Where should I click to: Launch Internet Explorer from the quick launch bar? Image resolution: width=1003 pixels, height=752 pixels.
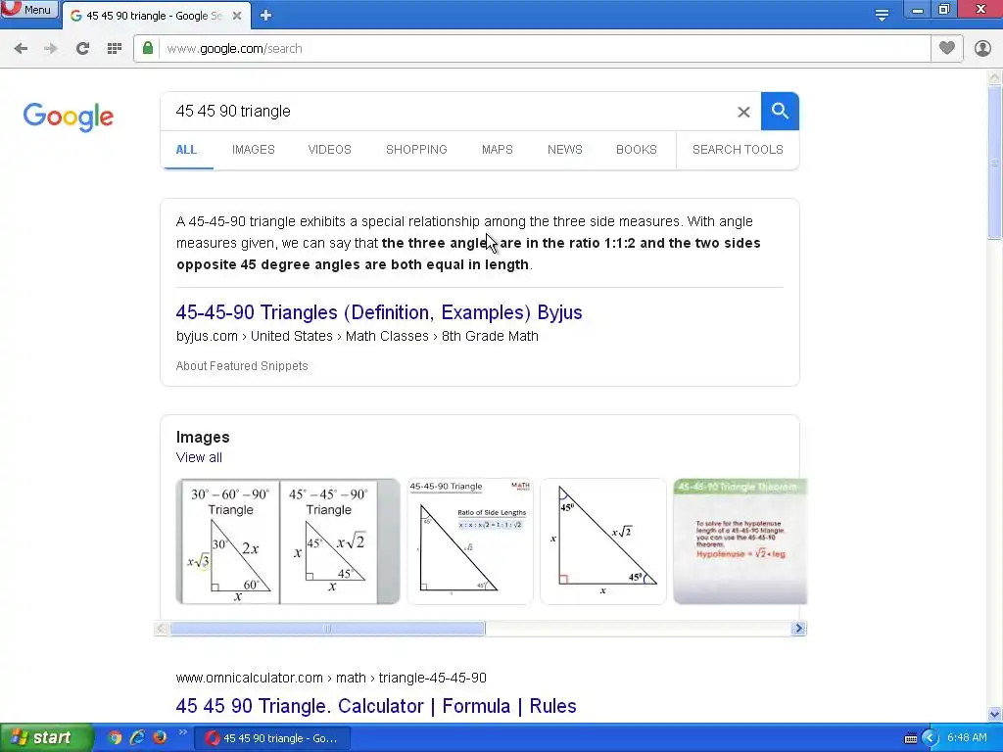137,738
